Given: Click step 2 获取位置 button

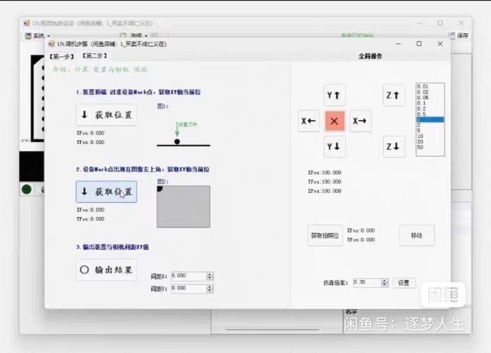Looking at the screenshot, I should click(x=106, y=191).
